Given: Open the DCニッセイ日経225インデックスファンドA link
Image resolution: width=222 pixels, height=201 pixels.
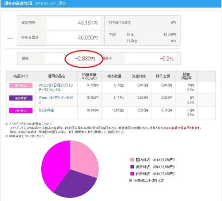Looking at the screenshot, I should pos(56,88).
